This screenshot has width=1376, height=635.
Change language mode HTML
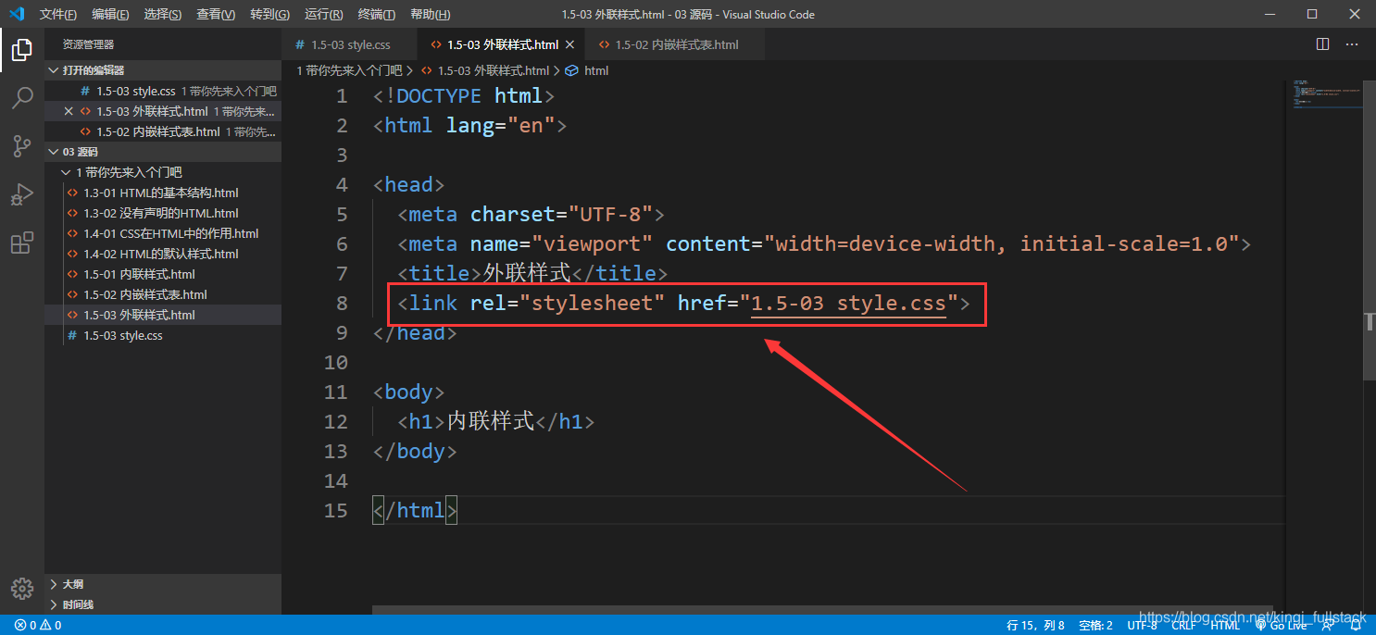(x=1224, y=625)
